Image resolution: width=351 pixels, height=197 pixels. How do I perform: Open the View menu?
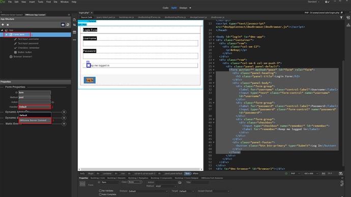point(23,2)
